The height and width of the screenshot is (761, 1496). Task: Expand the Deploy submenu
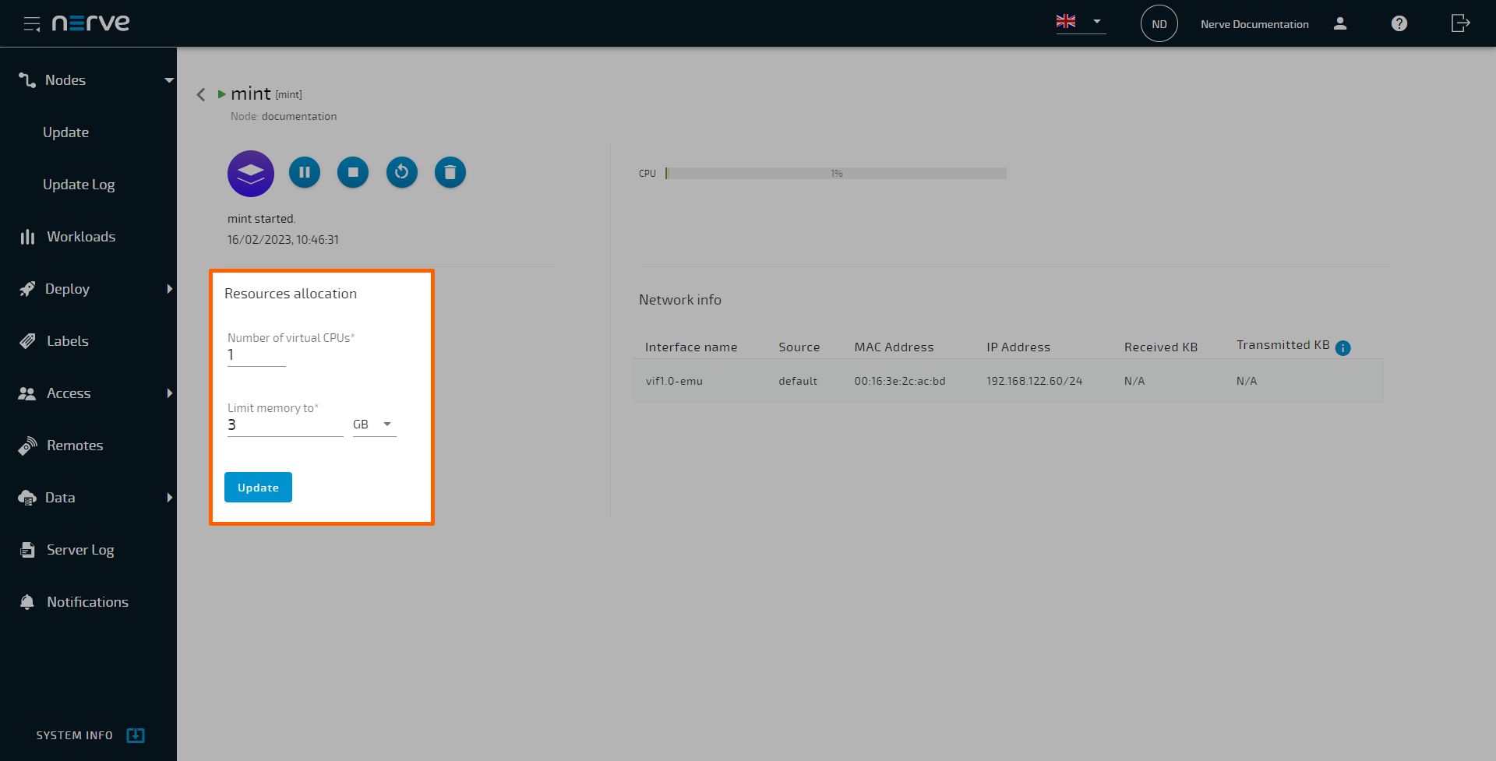[169, 289]
